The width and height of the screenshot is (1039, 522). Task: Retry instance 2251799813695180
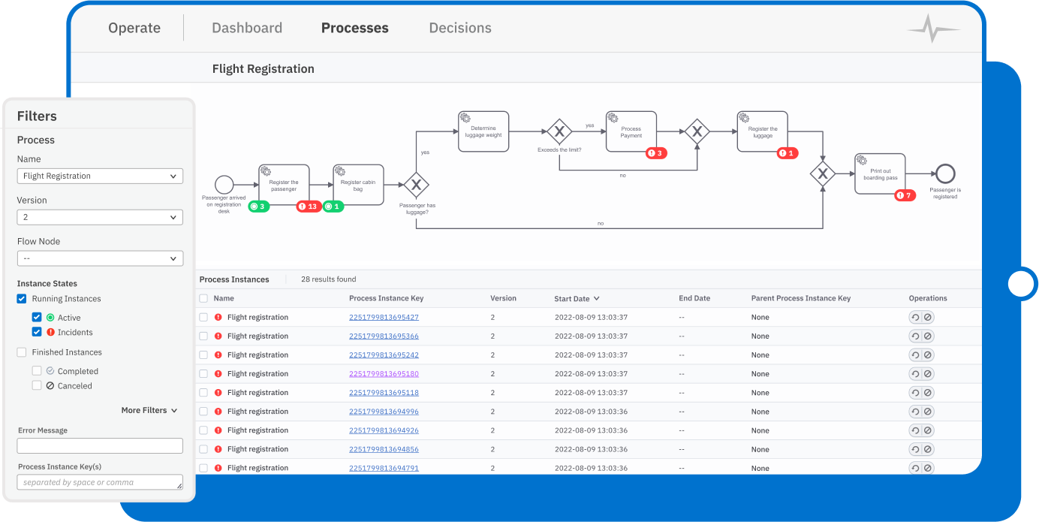coord(915,374)
